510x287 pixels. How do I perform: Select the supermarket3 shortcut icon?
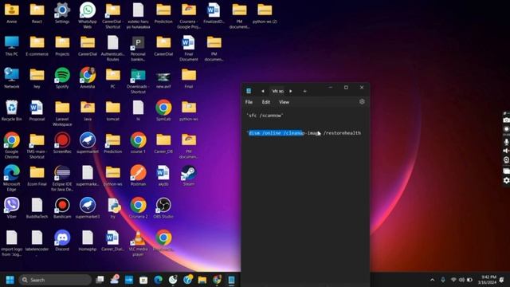(88, 208)
